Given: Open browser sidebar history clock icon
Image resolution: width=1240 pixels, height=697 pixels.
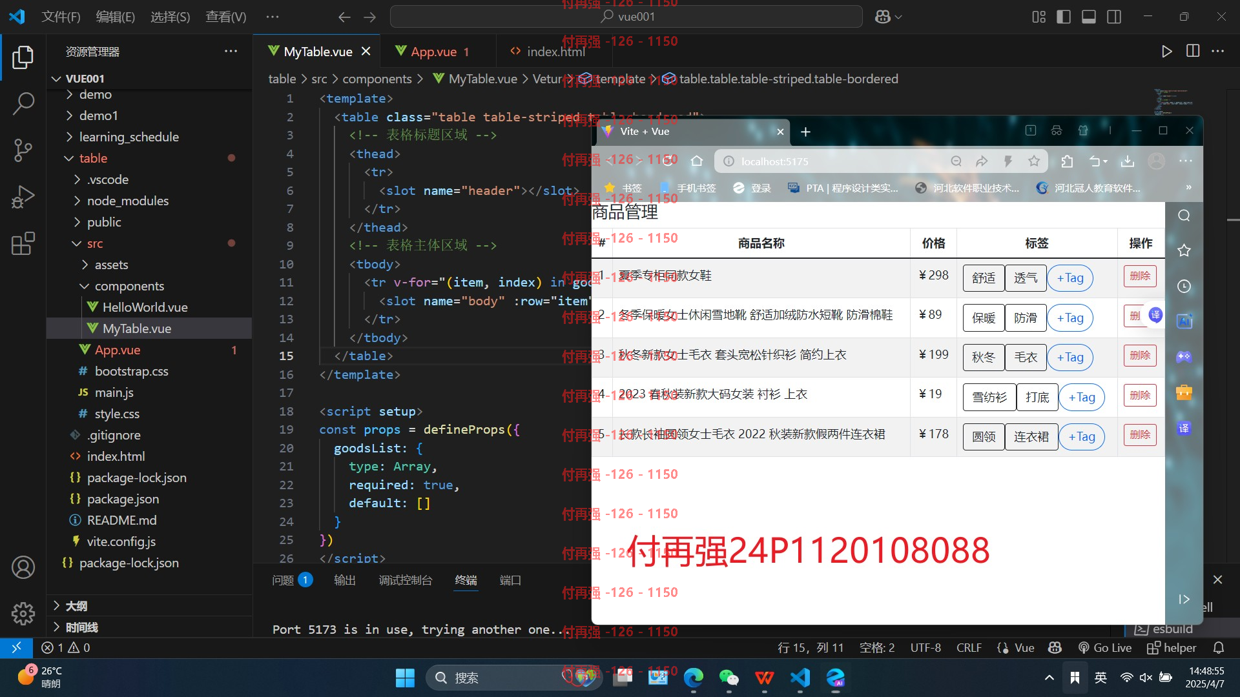Looking at the screenshot, I should coord(1184,286).
